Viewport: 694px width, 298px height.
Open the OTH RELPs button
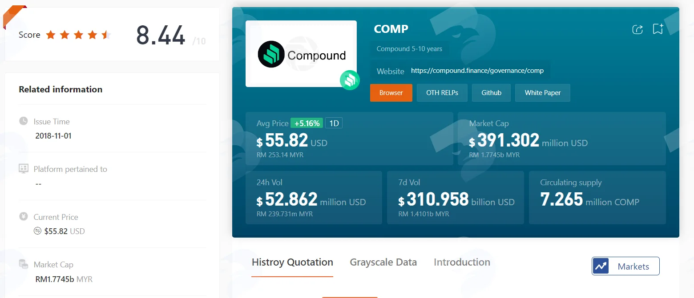[x=442, y=93]
